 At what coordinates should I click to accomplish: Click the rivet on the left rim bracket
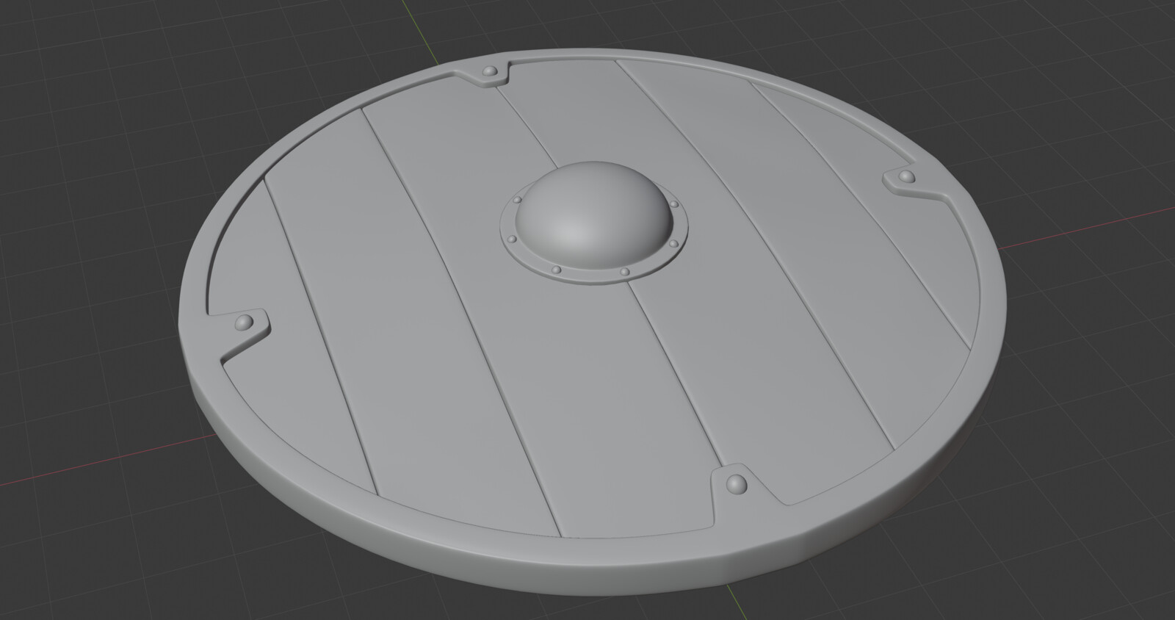243,324
